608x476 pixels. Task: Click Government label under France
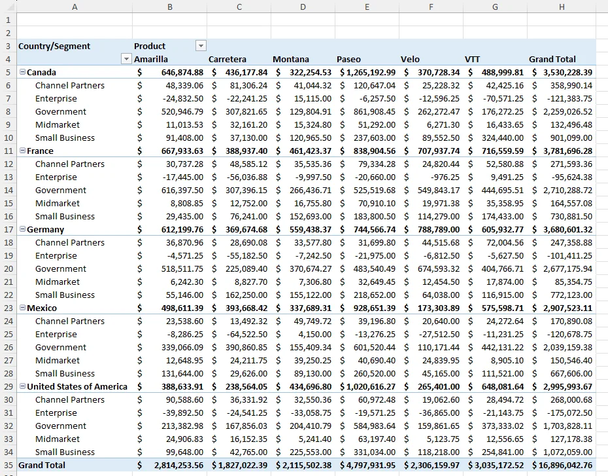(61, 191)
